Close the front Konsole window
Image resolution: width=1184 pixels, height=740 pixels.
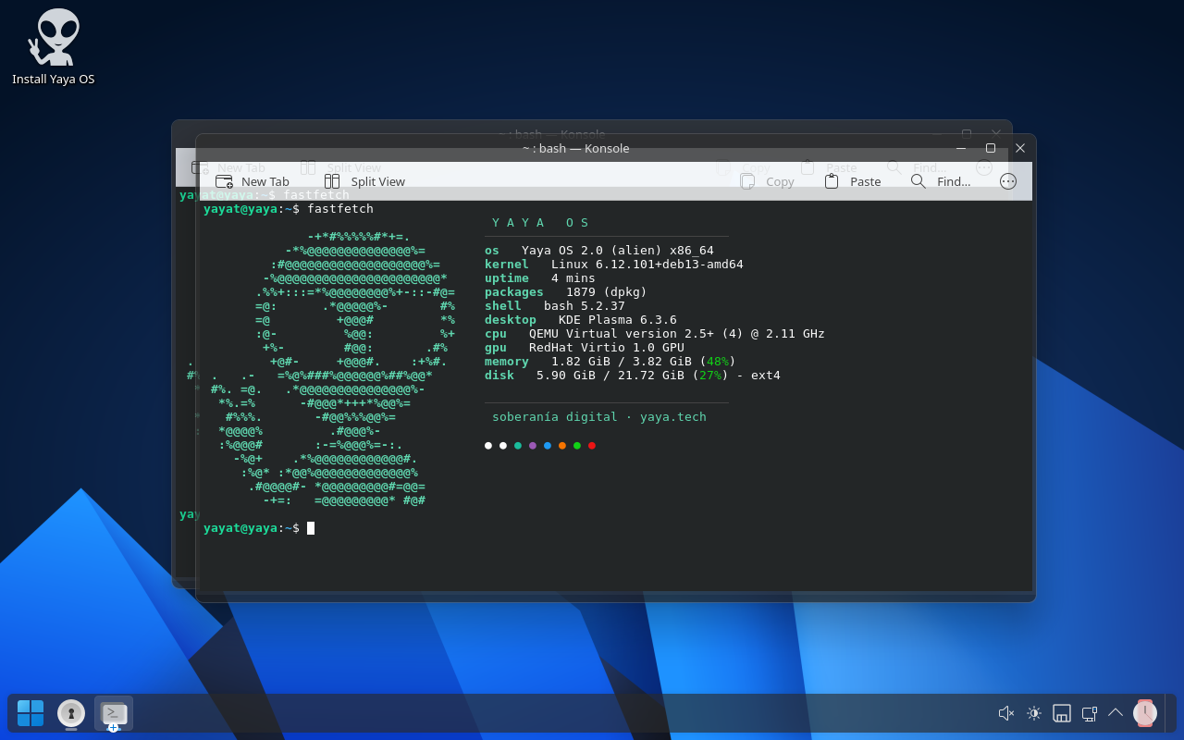pyautogui.click(x=1020, y=148)
